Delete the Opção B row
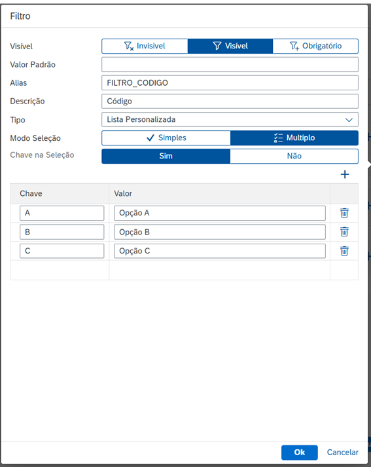371x467 pixels. click(x=344, y=232)
